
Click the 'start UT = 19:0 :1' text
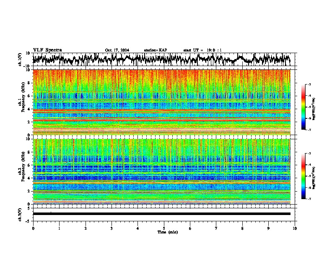pos(202,50)
